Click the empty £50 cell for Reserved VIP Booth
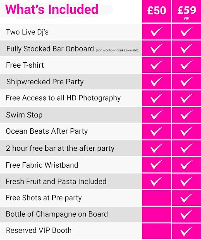This screenshot has height=240, width=201. (157, 231)
